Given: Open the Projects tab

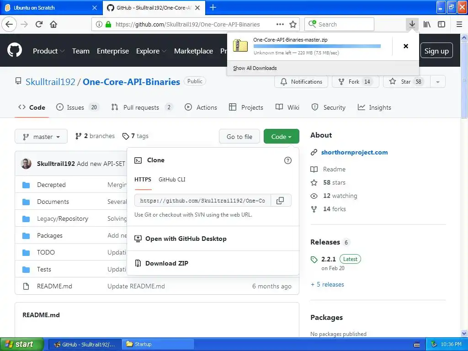Looking at the screenshot, I should click(x=246, y=107).
